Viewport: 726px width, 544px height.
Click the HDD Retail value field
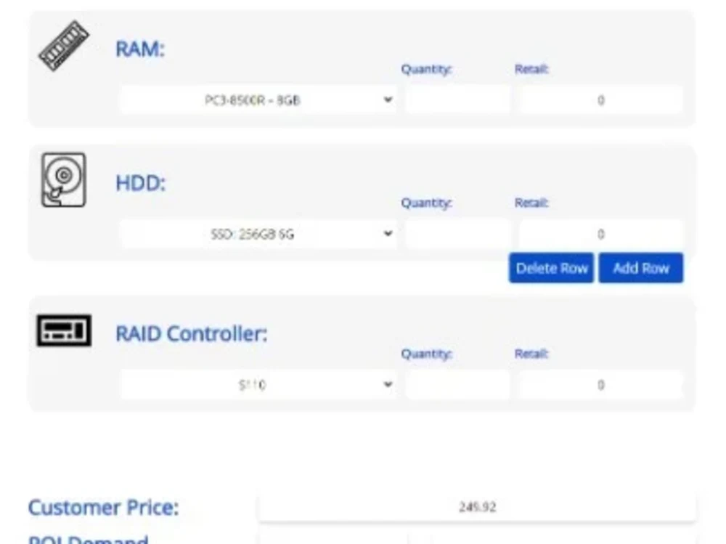tap(600, 234)
